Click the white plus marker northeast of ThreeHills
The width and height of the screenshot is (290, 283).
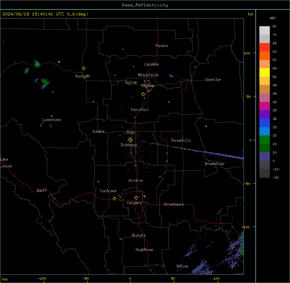click(206, 126)
